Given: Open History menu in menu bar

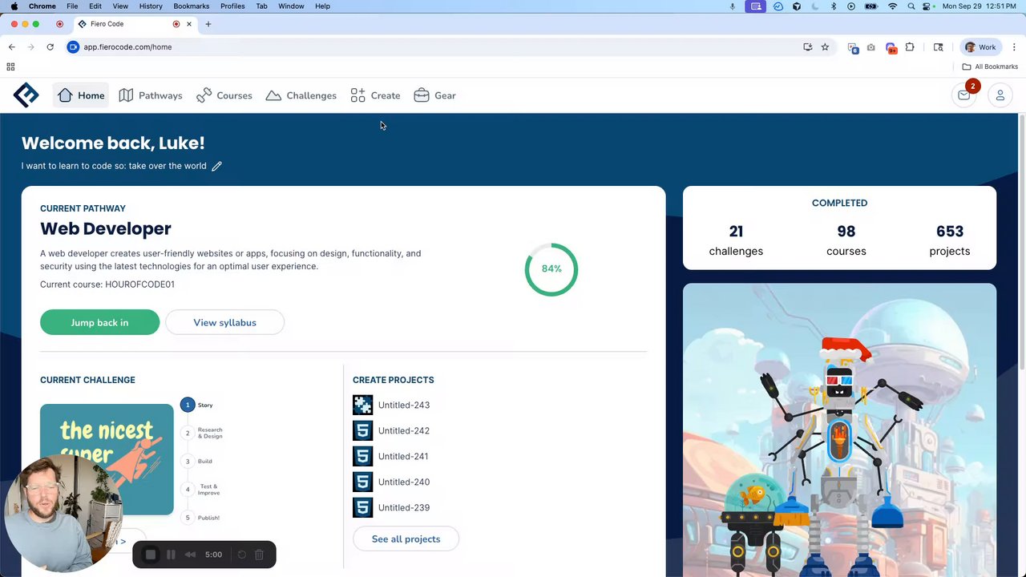Looking at the screenshot, I should (151, 6).
